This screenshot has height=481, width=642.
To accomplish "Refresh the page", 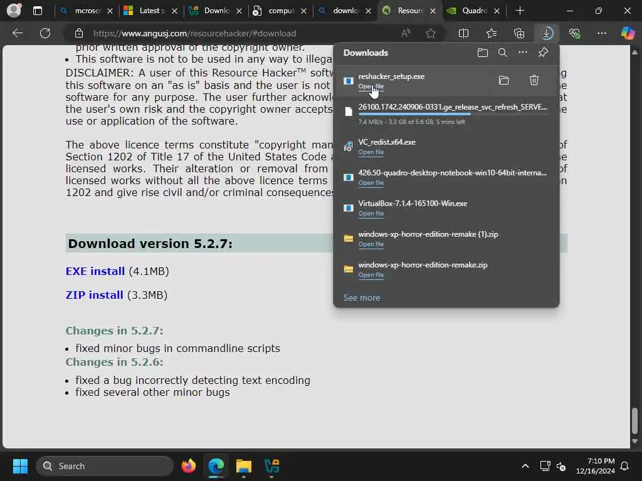I will pos(45,33).
